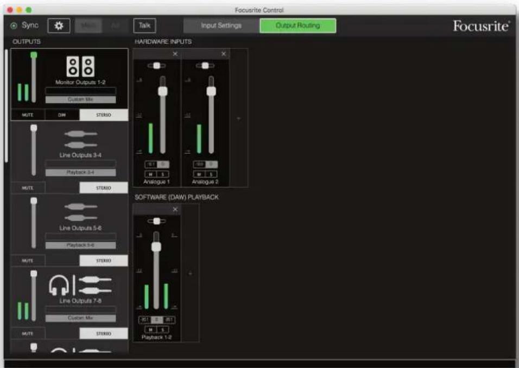This screenshot has height=368, width=519.
Task: Open Playback 5-6 source dropdown
Action: [x=80, y=245]
